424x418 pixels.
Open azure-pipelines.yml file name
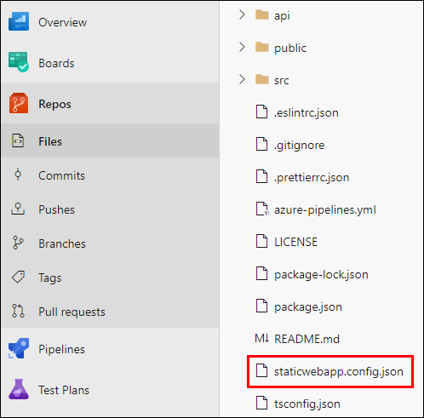point(325,210)
